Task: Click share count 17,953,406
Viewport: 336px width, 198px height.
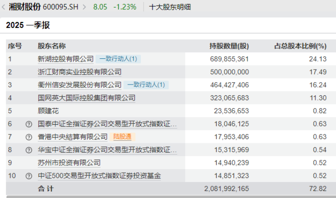Action: click(x=231, y=137)
